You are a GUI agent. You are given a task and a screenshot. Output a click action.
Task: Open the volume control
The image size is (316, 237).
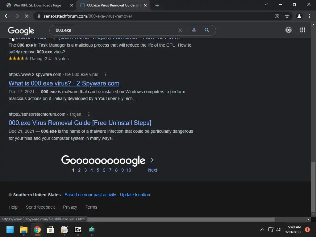point(278,230)
